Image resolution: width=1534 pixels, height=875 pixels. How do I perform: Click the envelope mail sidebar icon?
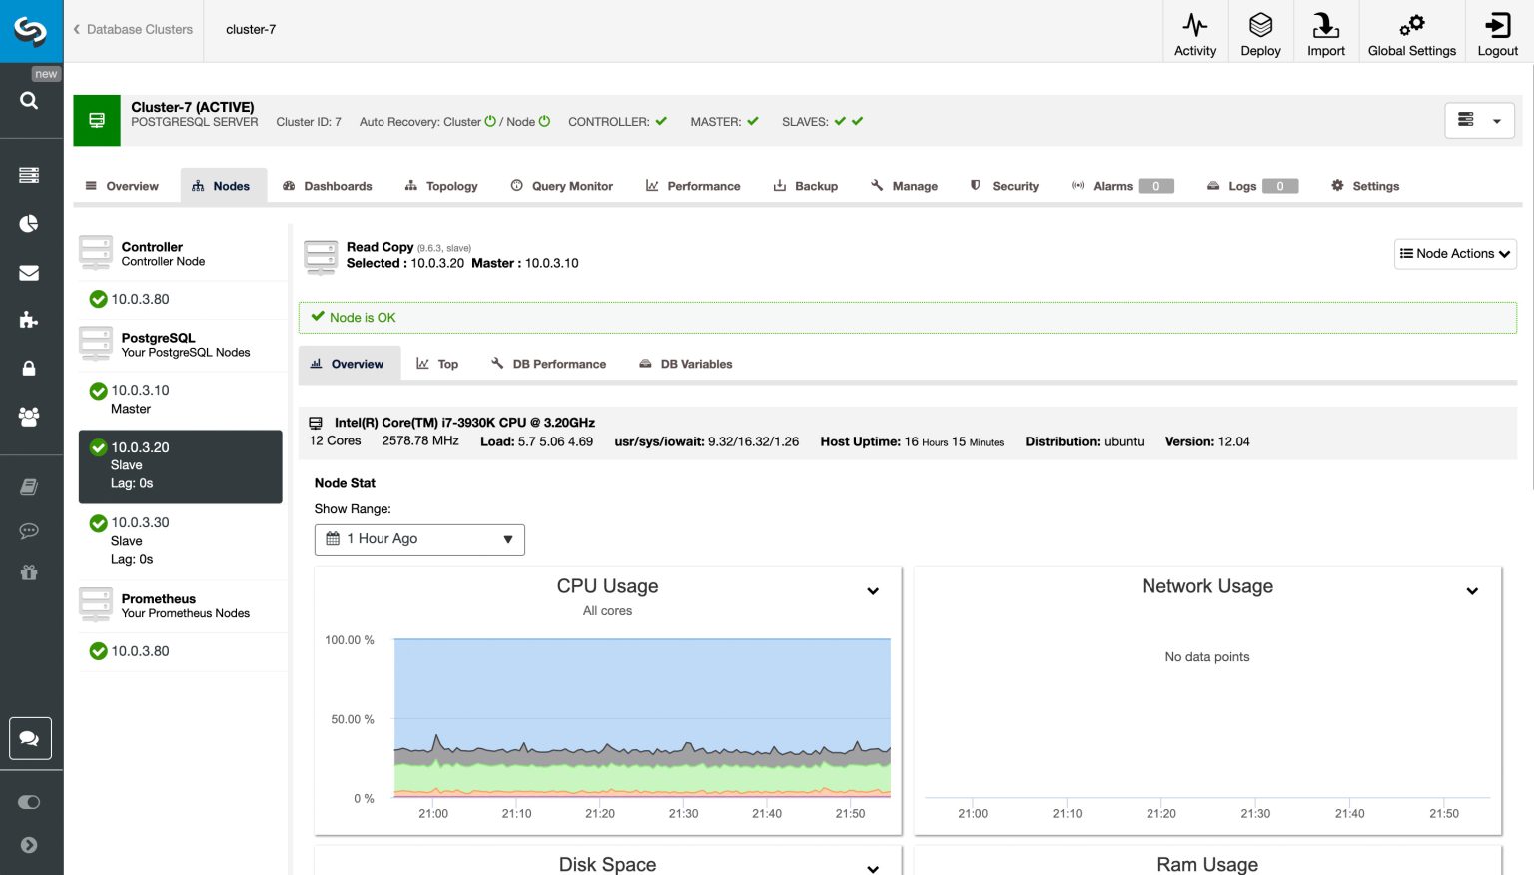[29, 273]
